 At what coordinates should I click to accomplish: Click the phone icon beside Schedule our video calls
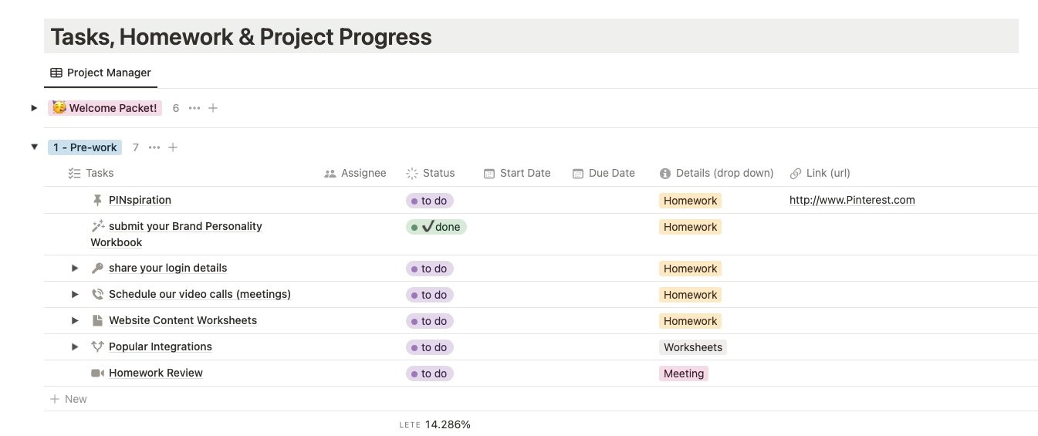(97, 294)
